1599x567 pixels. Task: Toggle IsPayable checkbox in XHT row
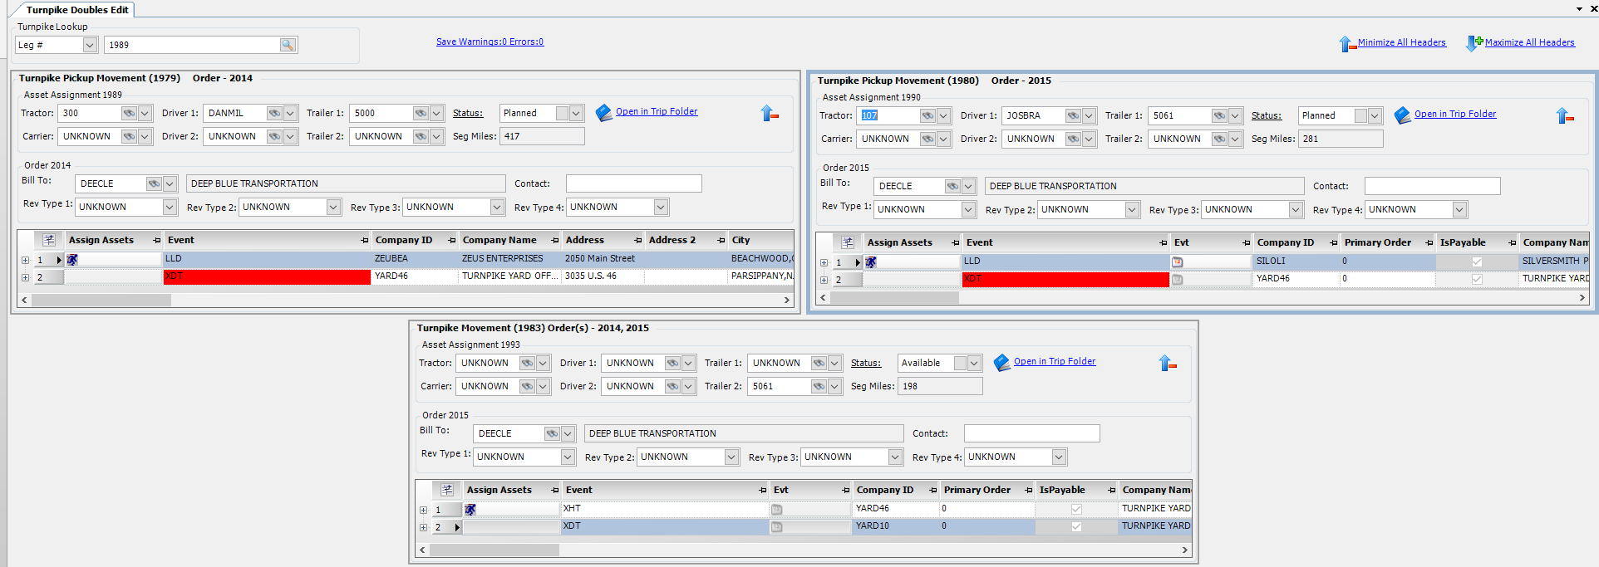click(1076, 509)
